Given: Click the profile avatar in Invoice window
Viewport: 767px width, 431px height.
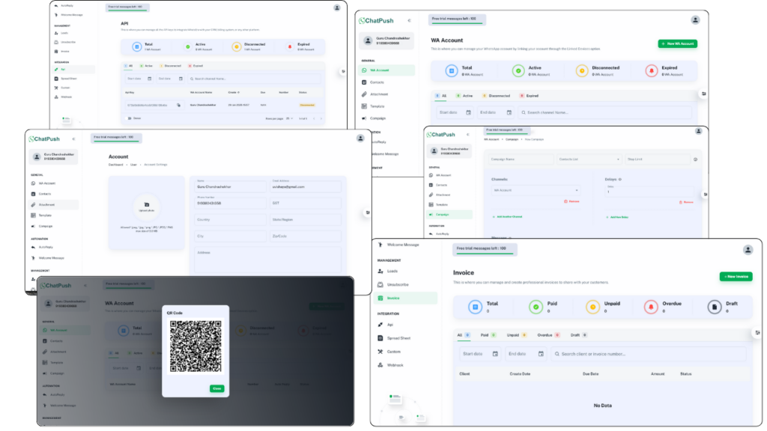Looking at the screenshot, I should tap(748, 249).
